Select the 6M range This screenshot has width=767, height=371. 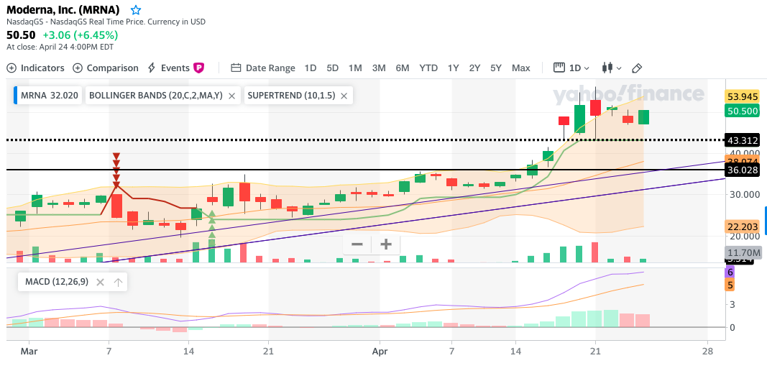point(402,68)
